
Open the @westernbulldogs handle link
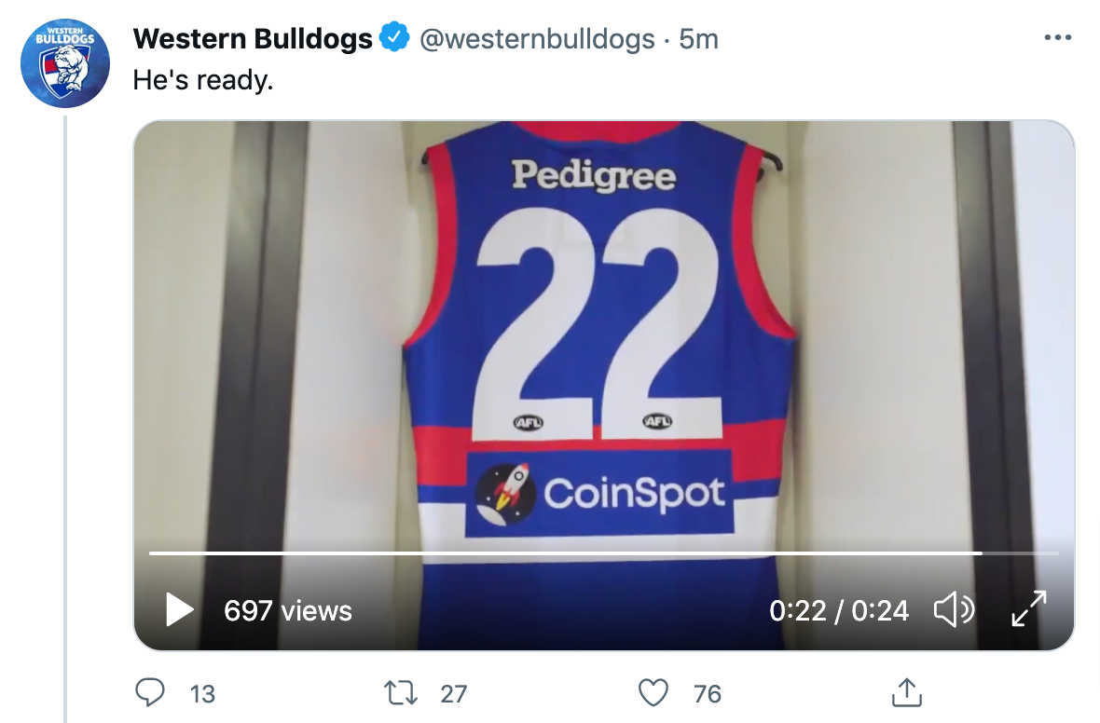(537, 39)
